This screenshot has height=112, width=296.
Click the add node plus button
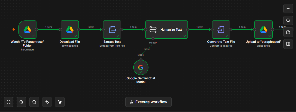tap(288, 9)
